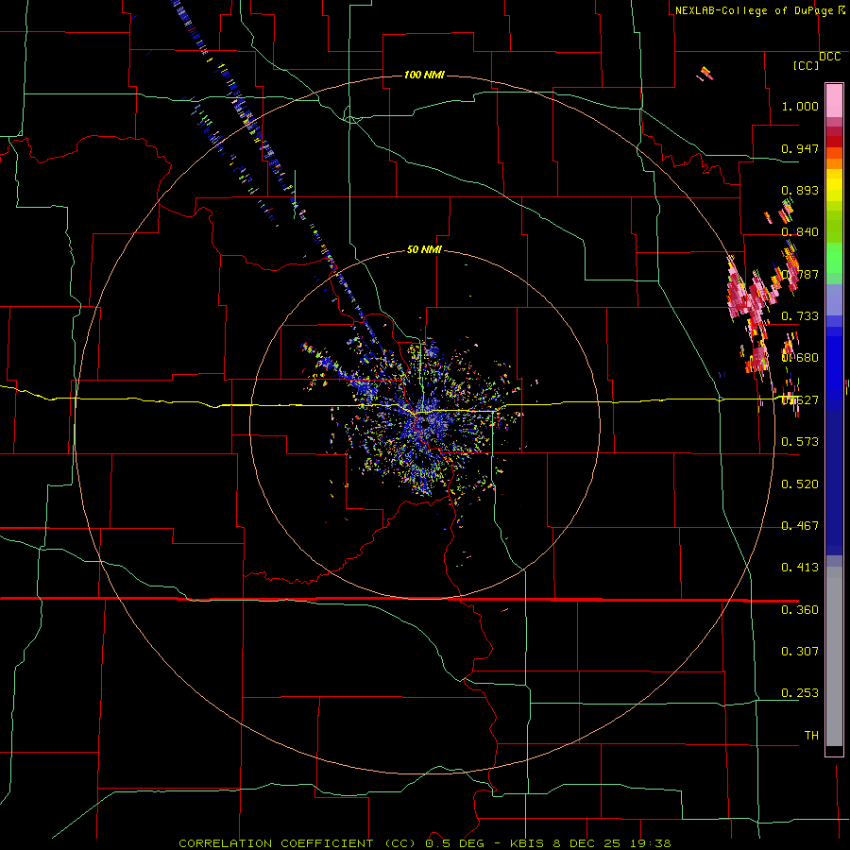The width and height of the screenshot is (850, 850).
Task: Click the 0.733 scale value
Action: 800,316
